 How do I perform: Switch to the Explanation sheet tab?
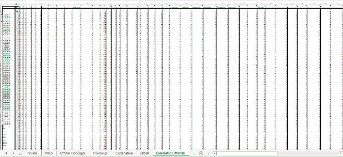point(124,153)
